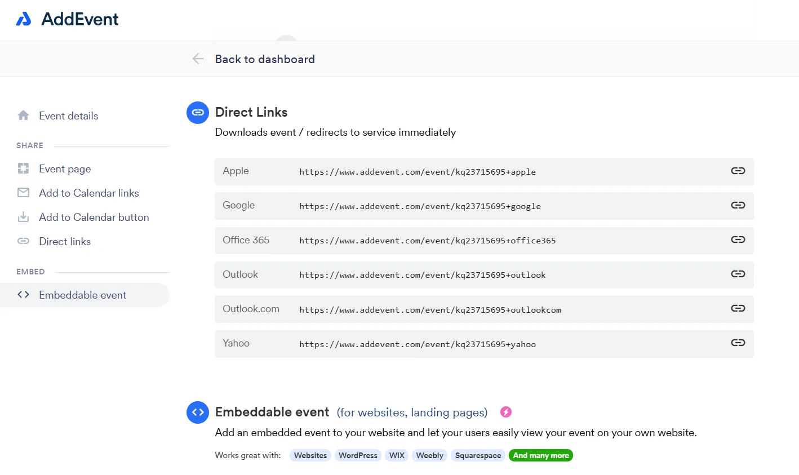Open Direct links in sidebar

65,242
